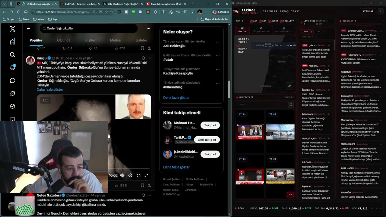This screenshot has height=217, width=386.
Task: Reply to the tweet showing 47 comments
Action: pyautogui.click(x=41, y=48)
